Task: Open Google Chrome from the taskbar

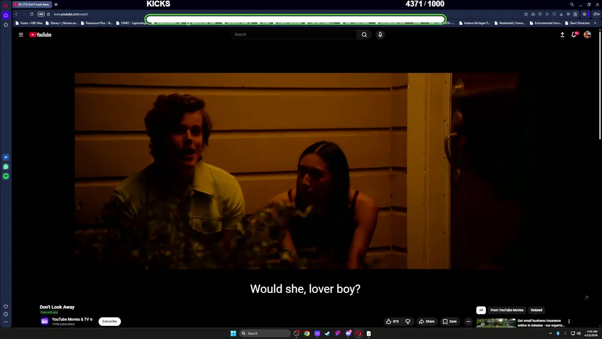Action: click(307, 333)
